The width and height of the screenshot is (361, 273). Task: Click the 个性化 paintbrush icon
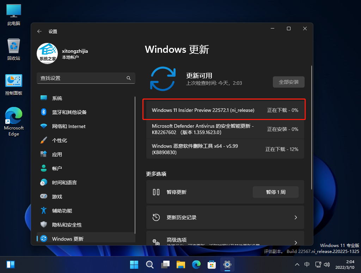click(x=43, y=140)
